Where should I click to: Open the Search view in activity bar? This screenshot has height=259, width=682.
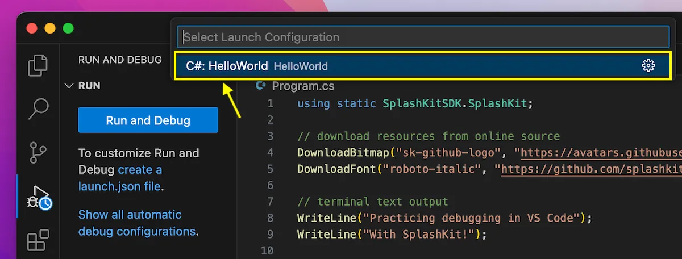[38, 108]
